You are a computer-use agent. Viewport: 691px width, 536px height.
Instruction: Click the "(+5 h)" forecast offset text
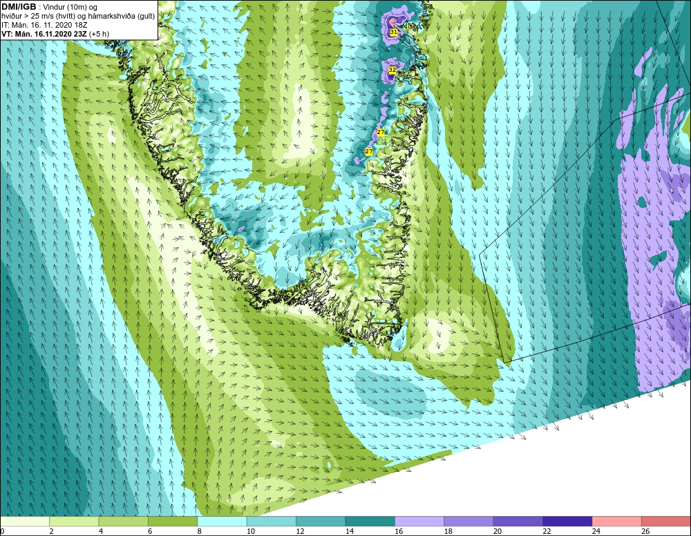99,34
